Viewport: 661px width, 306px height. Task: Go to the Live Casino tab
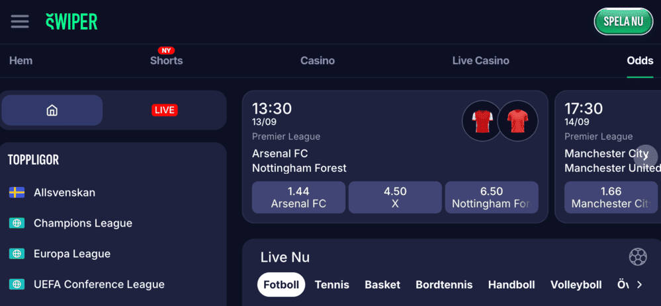480,61
